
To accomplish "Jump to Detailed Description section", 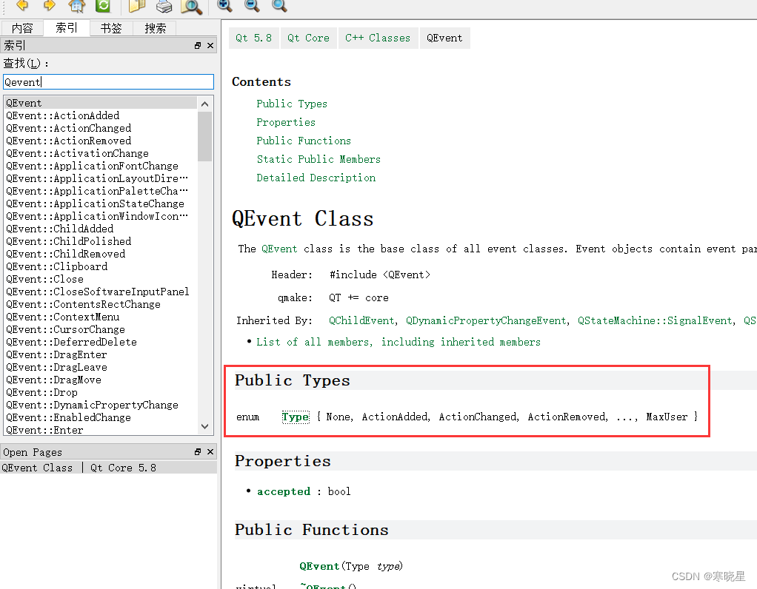I will coord(316,178).
